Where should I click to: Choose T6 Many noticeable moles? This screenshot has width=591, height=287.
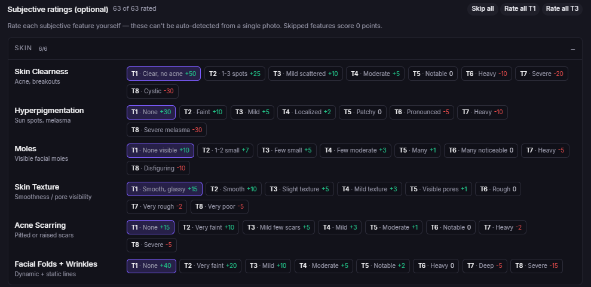pos(481,151)
